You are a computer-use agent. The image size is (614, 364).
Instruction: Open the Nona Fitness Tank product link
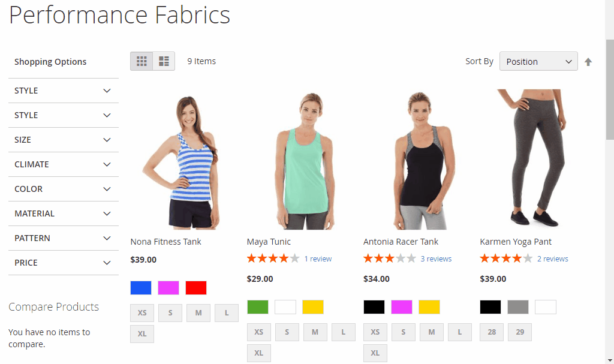[165, 242]
